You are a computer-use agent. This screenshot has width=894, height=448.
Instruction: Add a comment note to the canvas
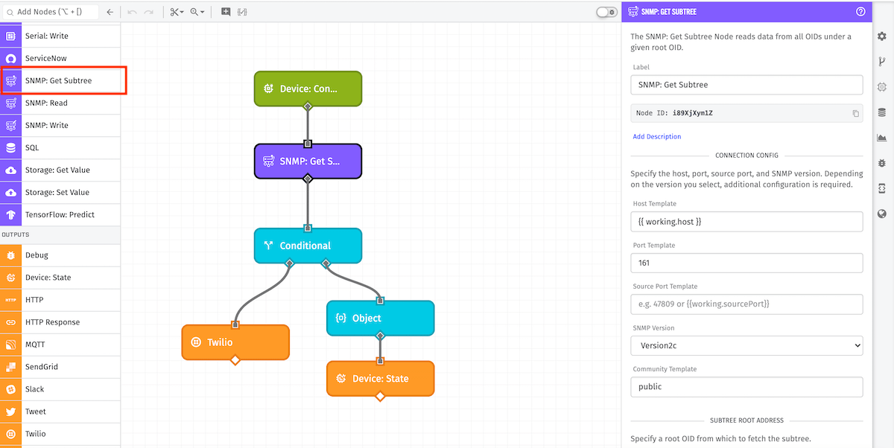coord(226,12)
